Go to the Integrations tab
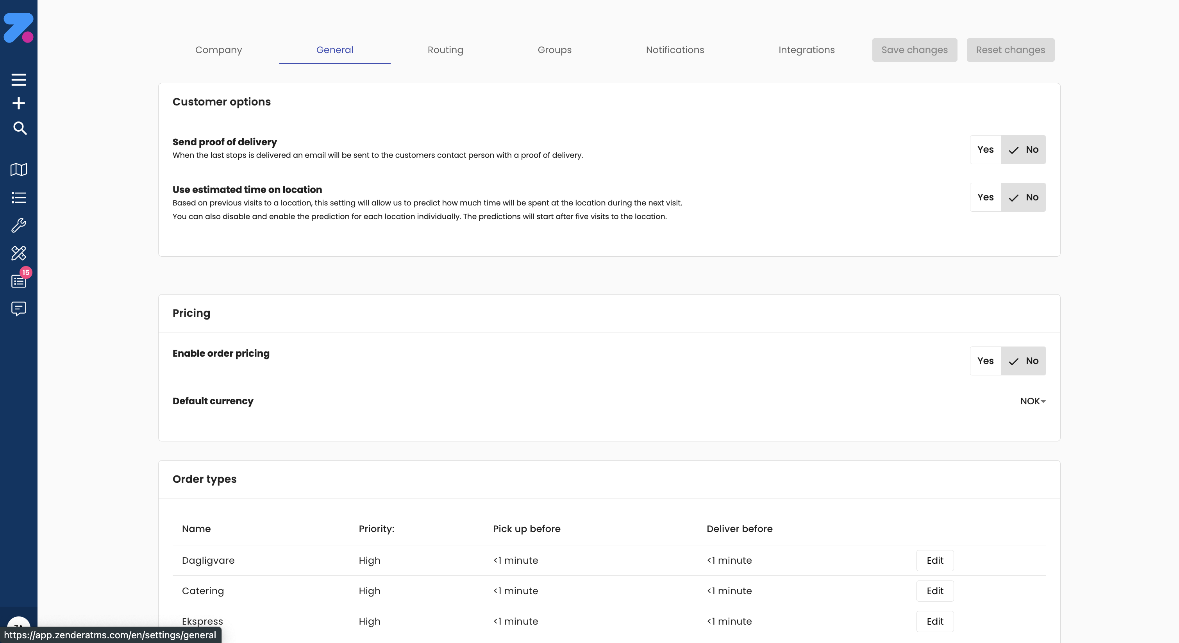 click(x=806, y=50)
